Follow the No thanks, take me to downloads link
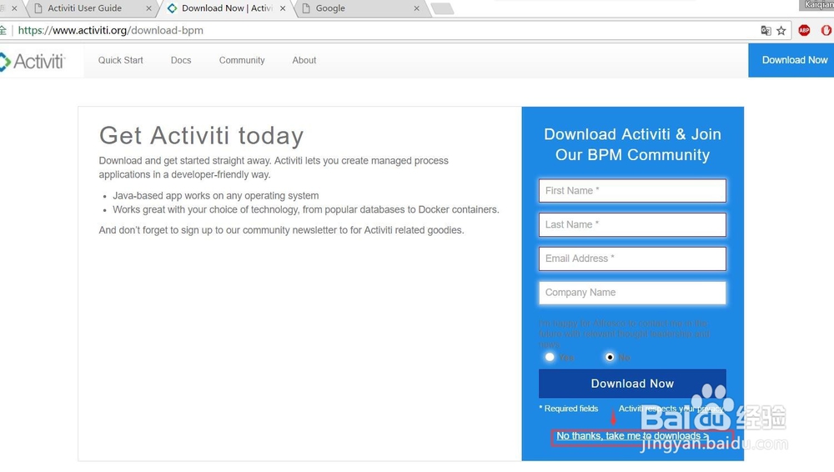The image size is (834, 472). click(x=632, y=436)
